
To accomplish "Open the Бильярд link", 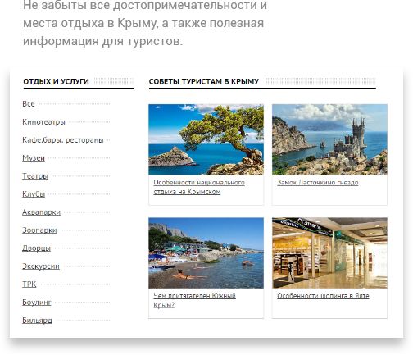I will pos(37,321).
